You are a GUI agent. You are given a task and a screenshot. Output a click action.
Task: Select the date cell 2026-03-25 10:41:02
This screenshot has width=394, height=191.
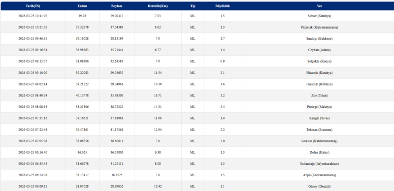[33, 16]
